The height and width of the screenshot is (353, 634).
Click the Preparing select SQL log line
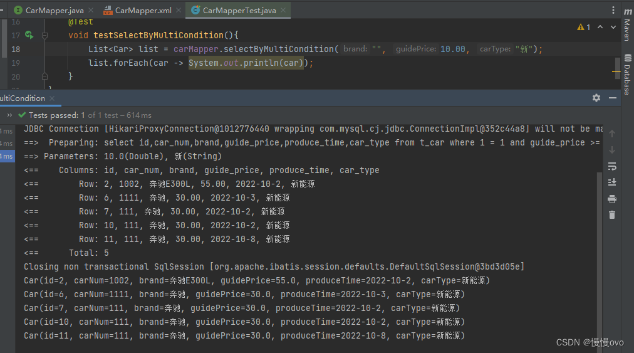pos(312,142)
